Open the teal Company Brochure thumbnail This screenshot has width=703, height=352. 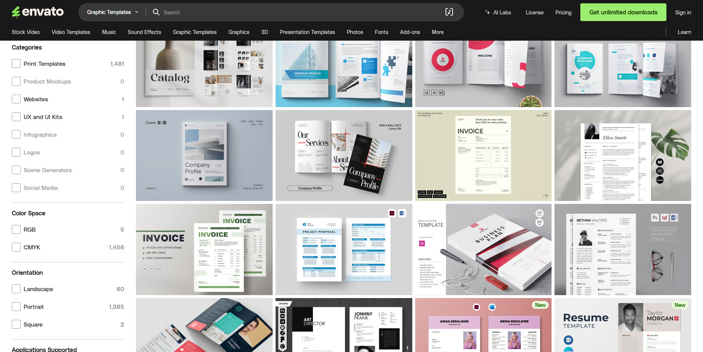623,74
